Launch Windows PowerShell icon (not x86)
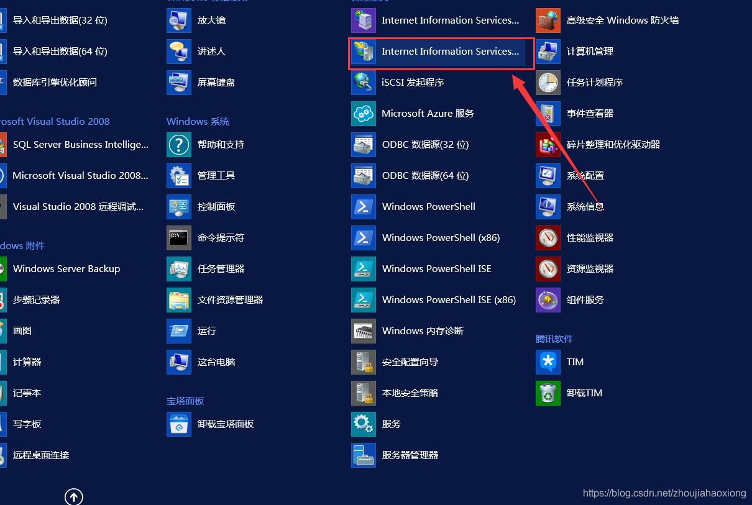 [364, 207]
